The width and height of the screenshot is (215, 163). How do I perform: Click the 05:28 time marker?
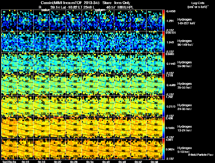[x=74, y=162]
